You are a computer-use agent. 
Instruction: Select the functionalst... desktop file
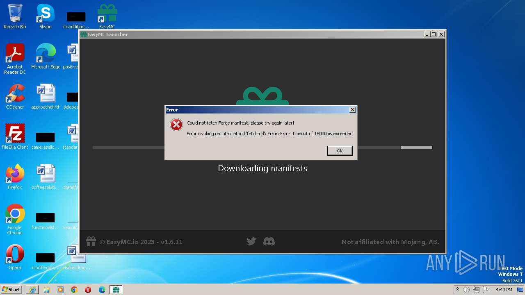(x=45, y=220)
